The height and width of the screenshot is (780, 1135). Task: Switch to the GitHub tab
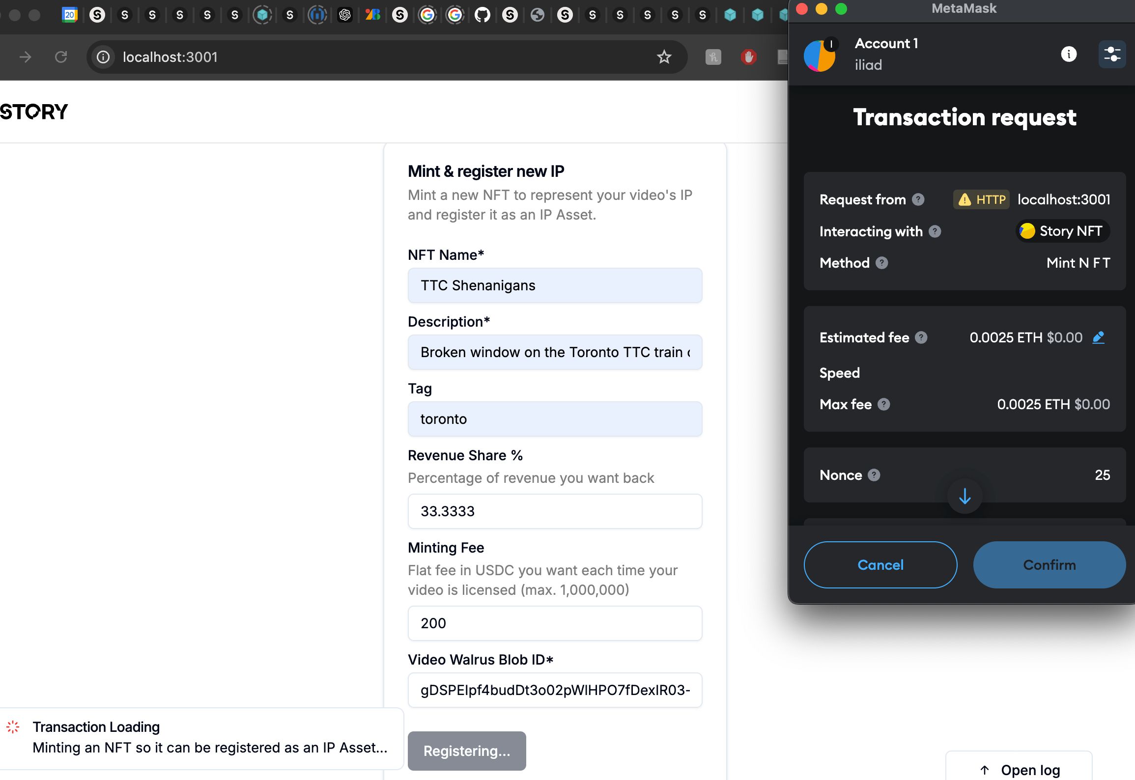(482, 15)
